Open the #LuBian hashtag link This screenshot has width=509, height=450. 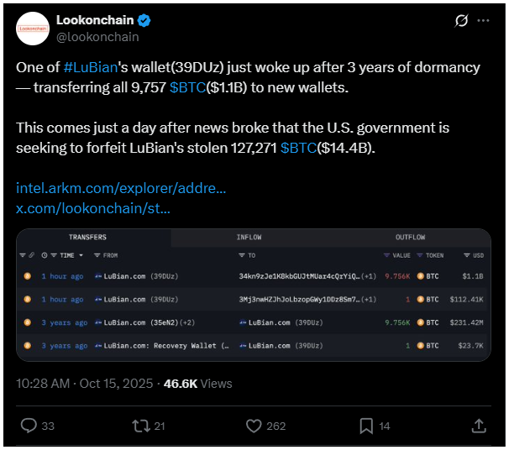[91, 66]
